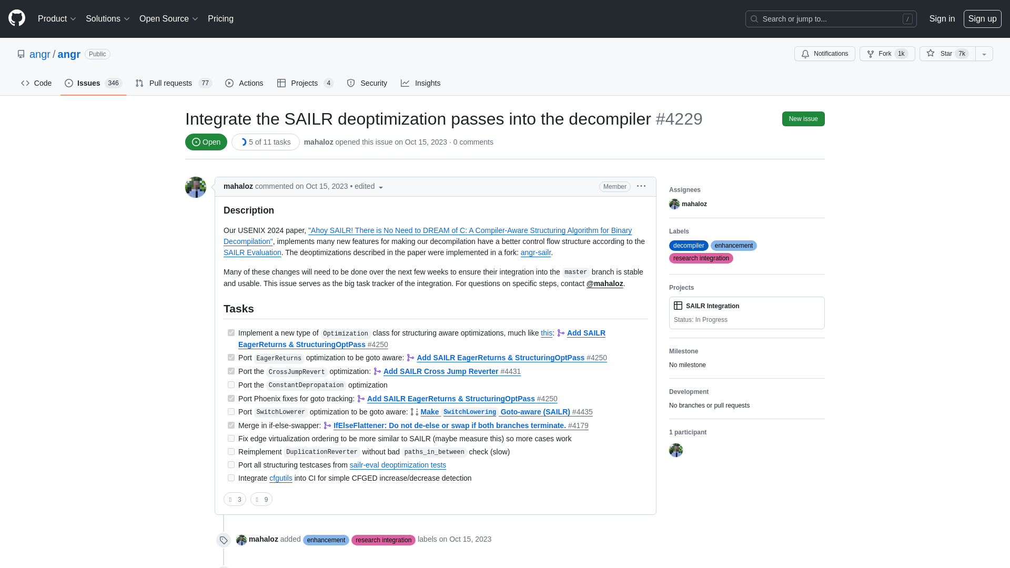This screenshot has height=568, width=1010.
Task: Click the Security shield tab icon
Action: [x=351, y=83]
